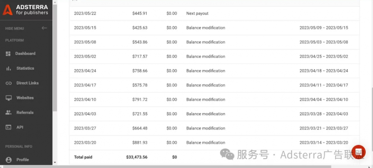Select the 2023/03/27 date cell
This screenshot has width=373, height=168.
(x=85, y=128)
